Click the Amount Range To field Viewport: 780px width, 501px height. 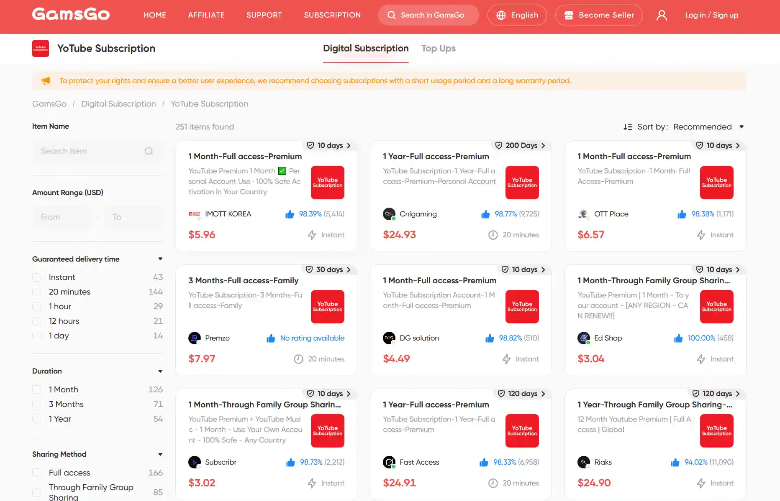click(133, 217)
